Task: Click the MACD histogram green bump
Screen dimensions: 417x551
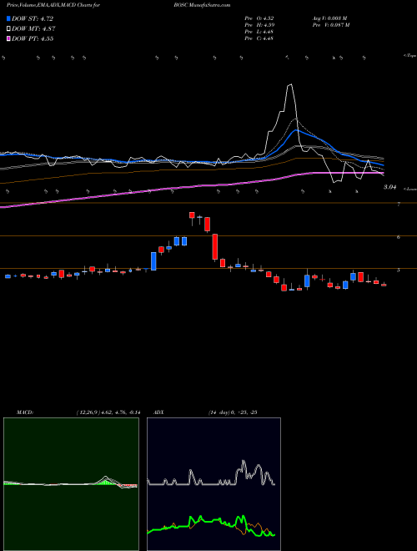Action: [105, 483]
